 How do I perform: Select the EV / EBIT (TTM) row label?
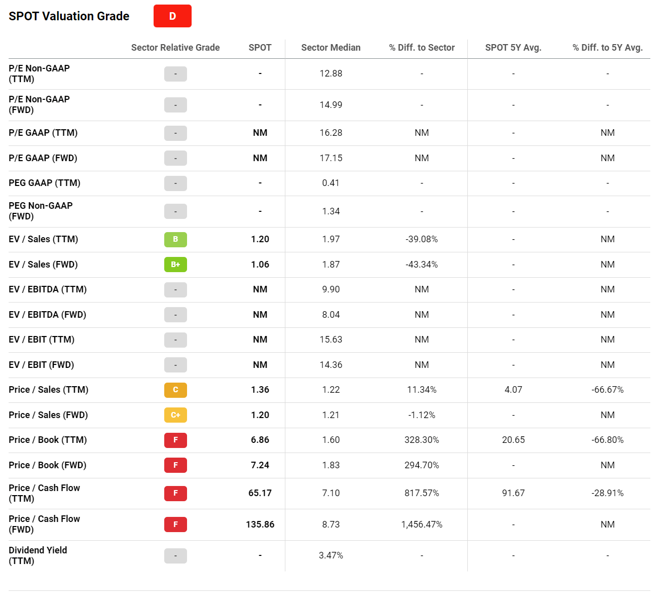tap(42, 340)
